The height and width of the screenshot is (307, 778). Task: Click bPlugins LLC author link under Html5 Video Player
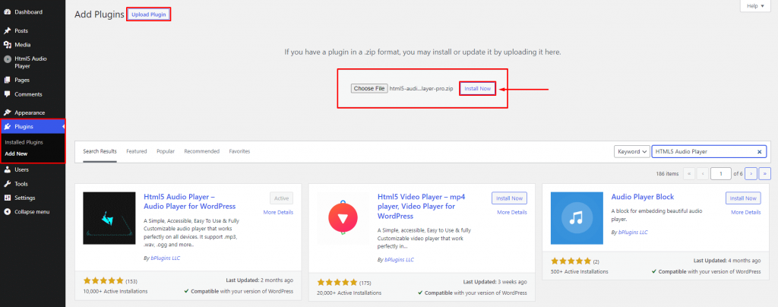coord(399,259)
